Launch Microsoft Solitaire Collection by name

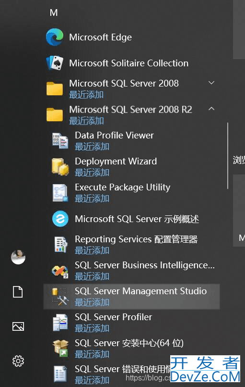coord(129,63)
